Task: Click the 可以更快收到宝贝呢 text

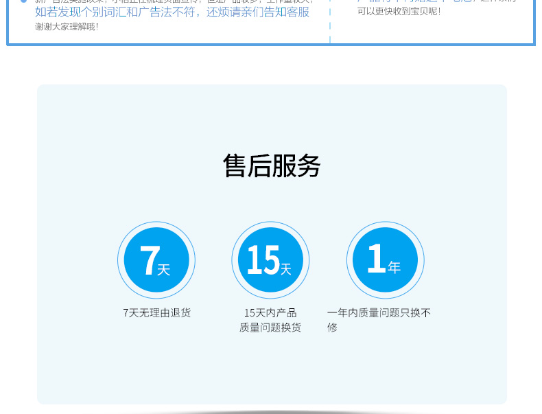Action: click(x=399, y=12)
